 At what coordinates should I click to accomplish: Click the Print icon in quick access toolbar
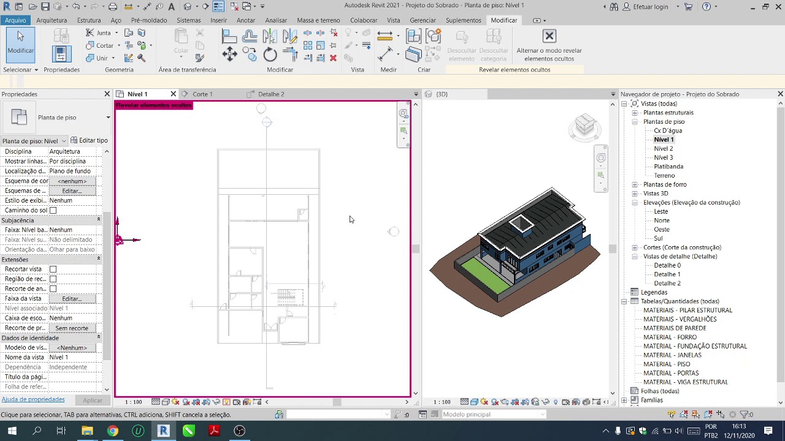(113, 7)
